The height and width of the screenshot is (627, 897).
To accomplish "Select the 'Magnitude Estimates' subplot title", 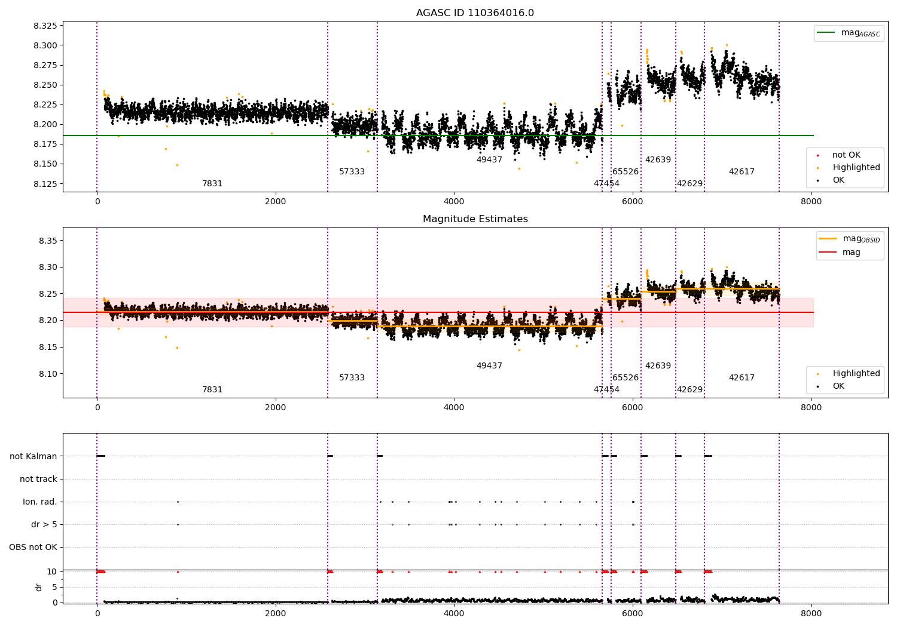I will pyautogui.click(x=475, y=219).
